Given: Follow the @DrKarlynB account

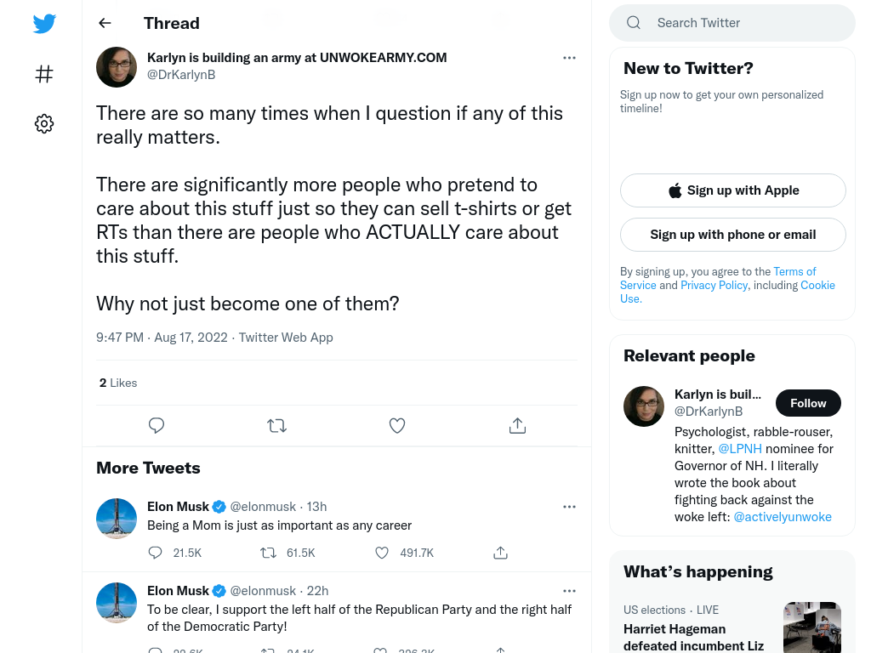Looking at the screenshot, I should coord(808,403).
